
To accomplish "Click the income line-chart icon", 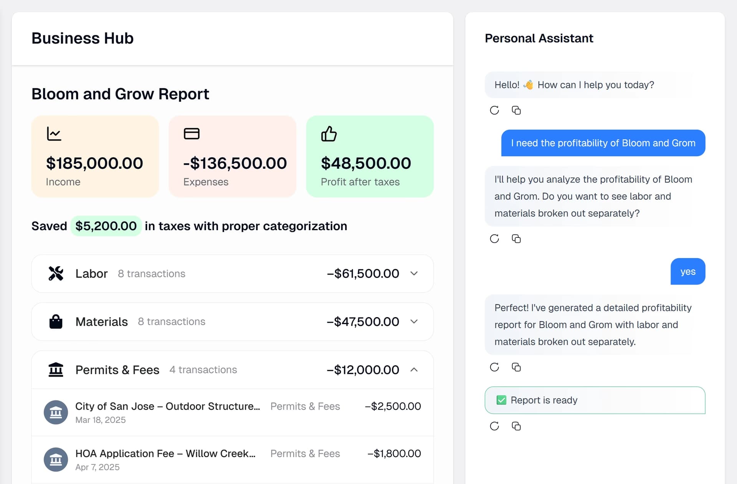I will click(x=53, y=134).
